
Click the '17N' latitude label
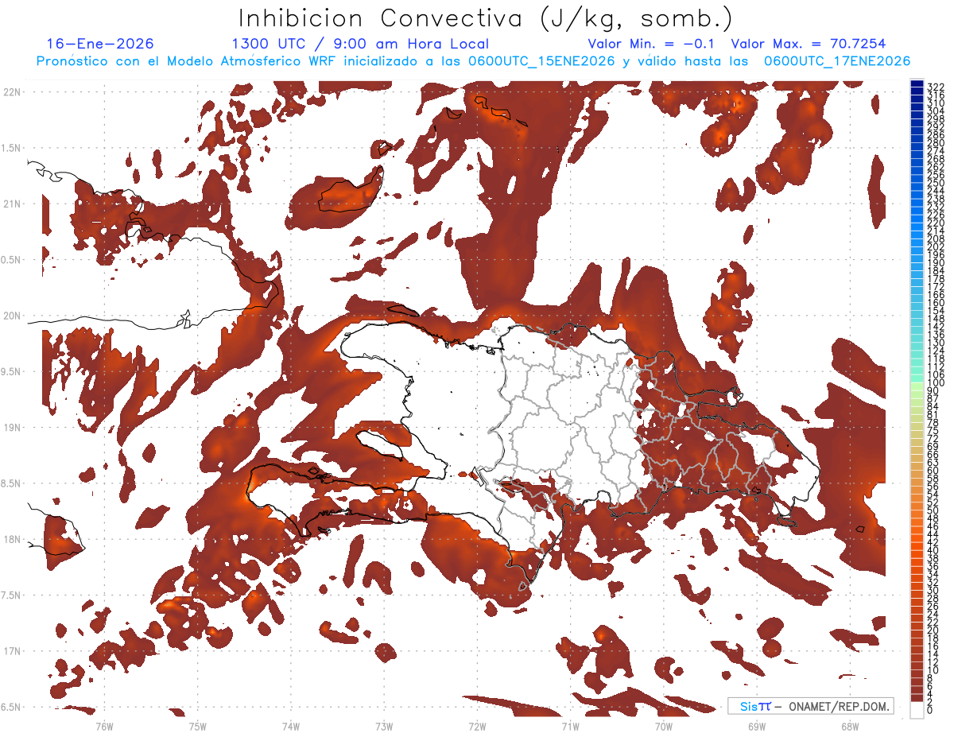(x=11, y=651)
